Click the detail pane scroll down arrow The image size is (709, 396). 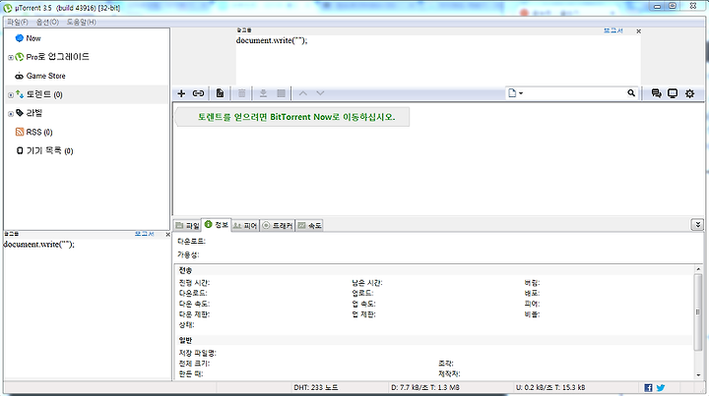[698, 374]
